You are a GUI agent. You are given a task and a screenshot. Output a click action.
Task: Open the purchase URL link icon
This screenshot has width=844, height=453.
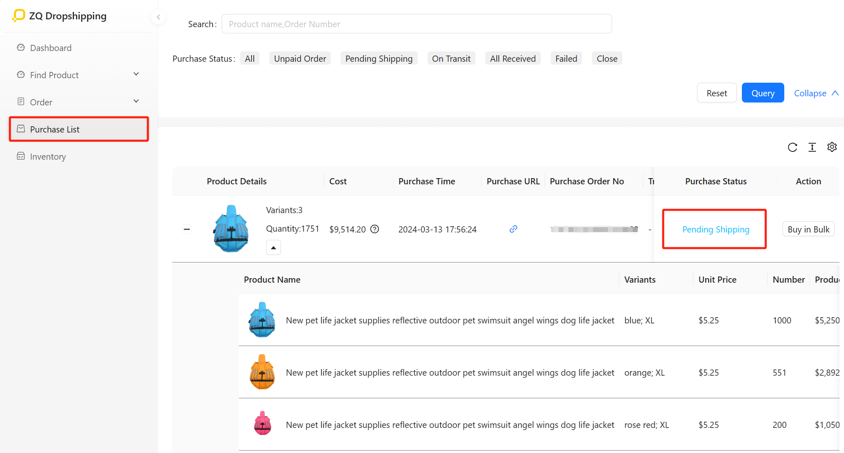click(x=513, y=229)
